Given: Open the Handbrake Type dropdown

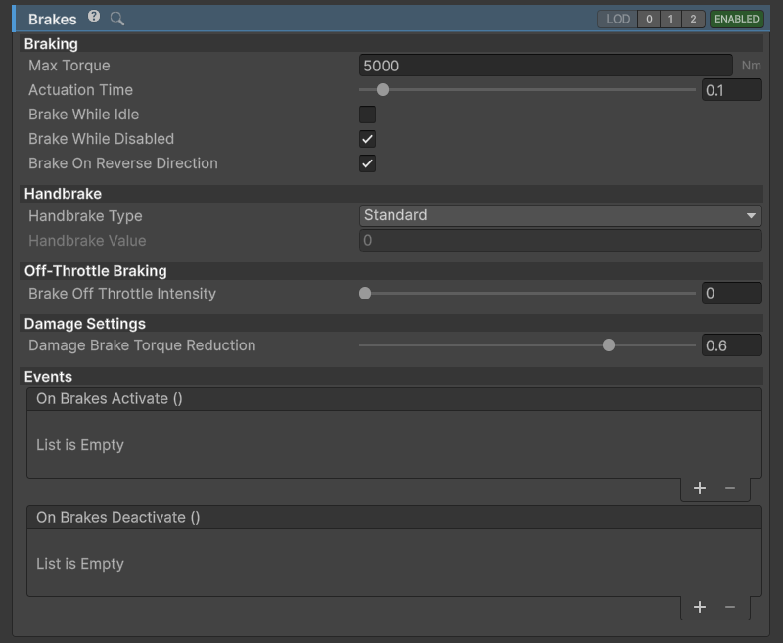Looking at the screenshot, I should tap(560, 215).
